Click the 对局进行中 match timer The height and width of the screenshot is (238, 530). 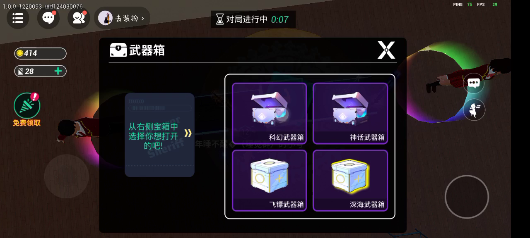tap(253, 19)
